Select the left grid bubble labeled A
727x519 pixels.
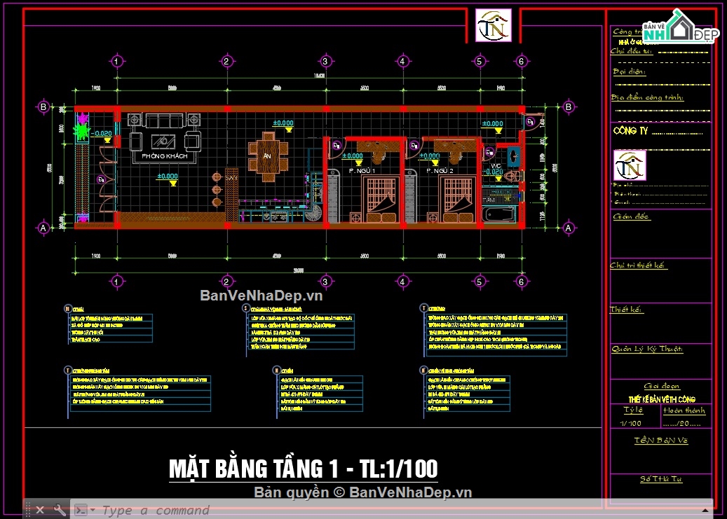coord(43,228)
